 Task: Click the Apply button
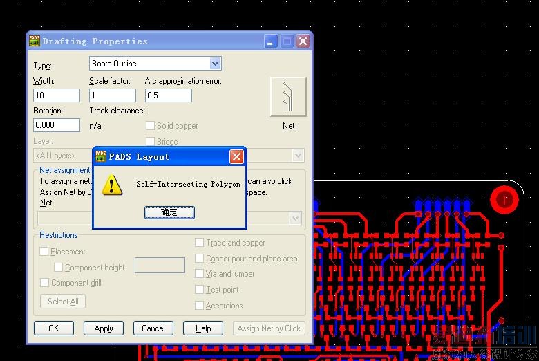[x=104, y=328]
